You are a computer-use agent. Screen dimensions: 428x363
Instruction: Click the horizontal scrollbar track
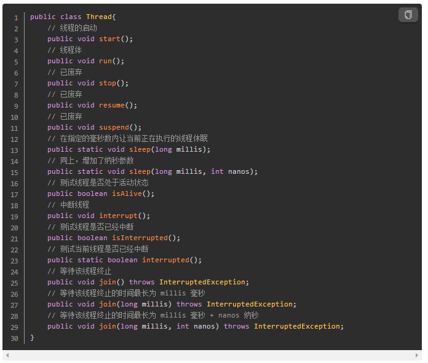tap(212, 355)
